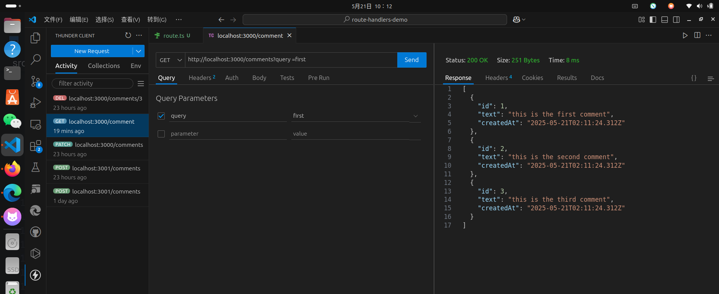Expand the New Request dropdown arrow

139,51
